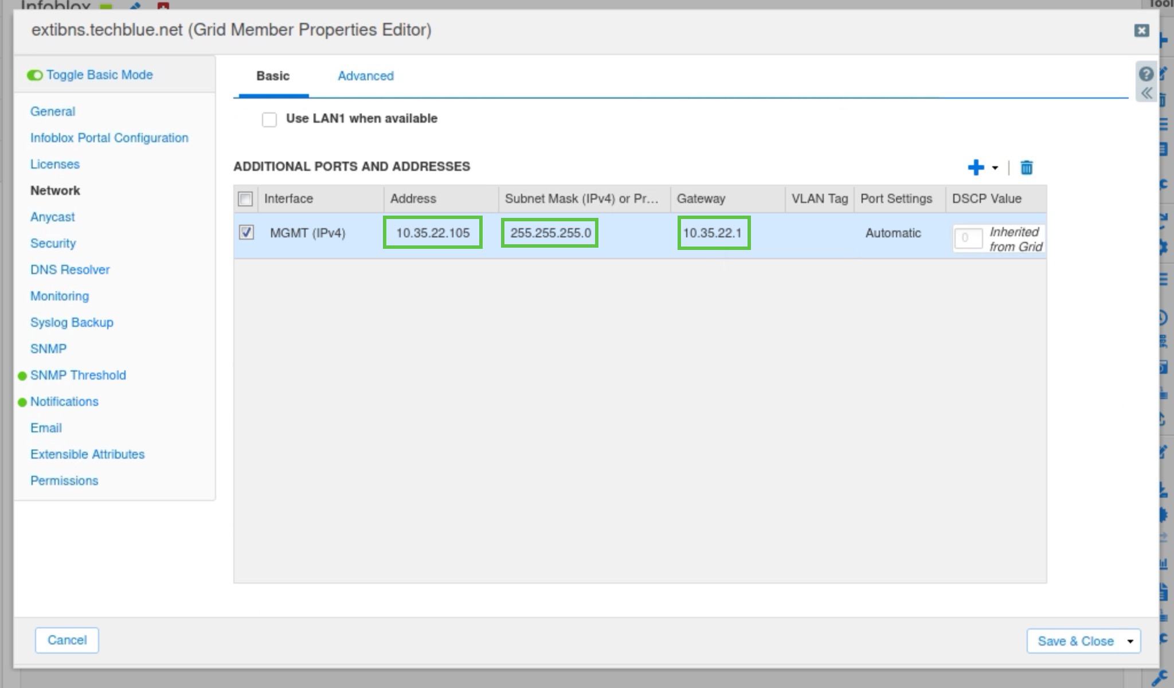Open the DNS Resolver section
This screenshot has height=688, width=1174.
(x=70, y=269)
